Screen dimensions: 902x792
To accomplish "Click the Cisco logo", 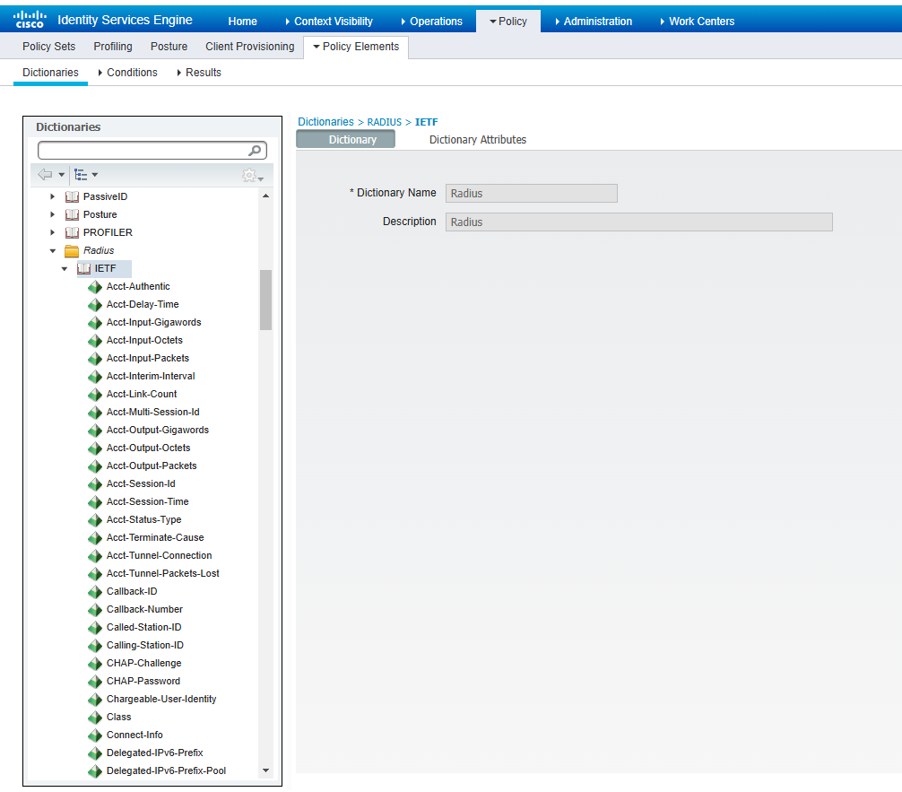I will tap(29, 19).
